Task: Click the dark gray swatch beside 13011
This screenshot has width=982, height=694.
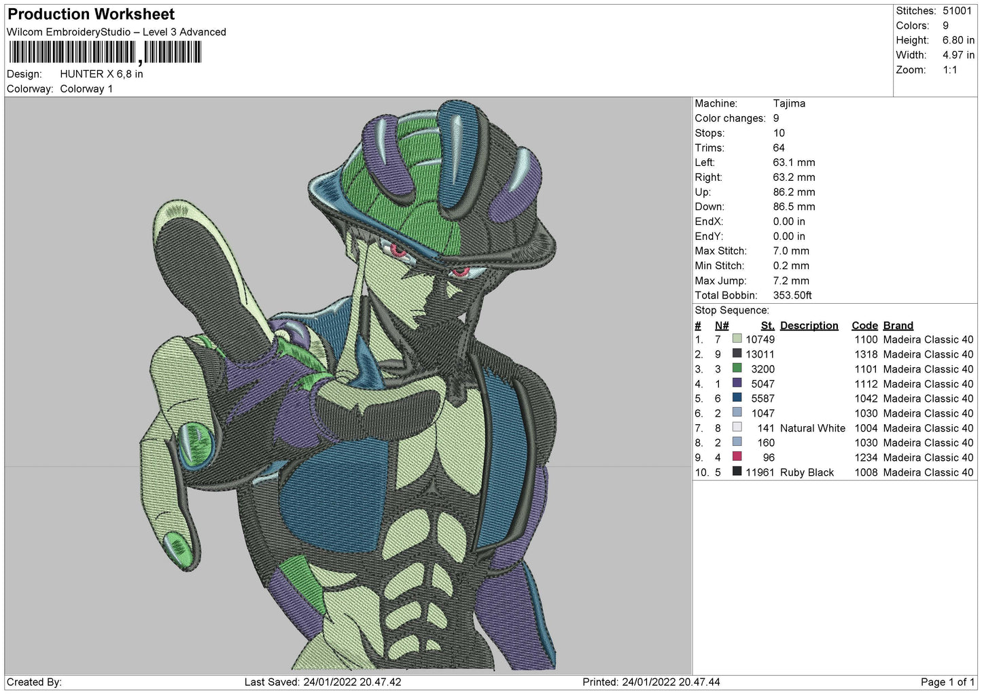Action: click(x=737, y=353)
